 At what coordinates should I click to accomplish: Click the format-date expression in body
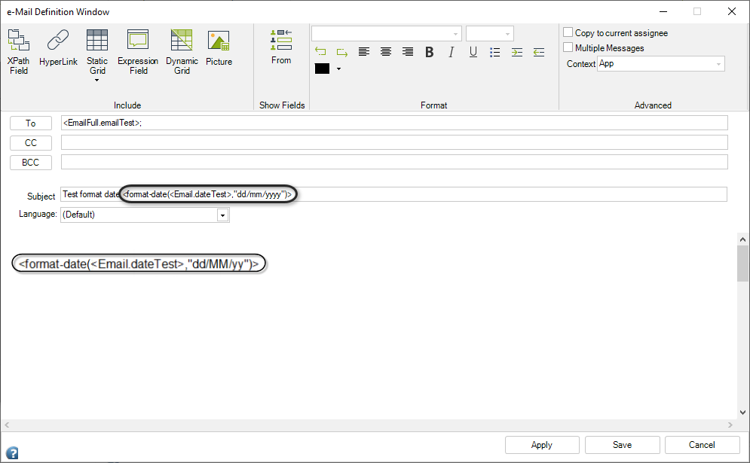click(139, 263)
